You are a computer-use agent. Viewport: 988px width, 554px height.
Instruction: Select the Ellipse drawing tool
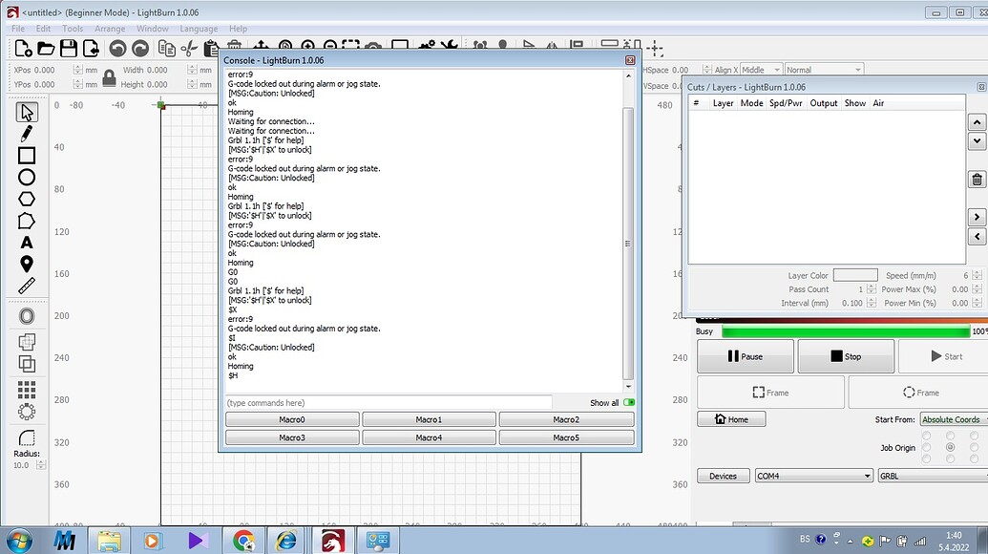click(27, 178)
